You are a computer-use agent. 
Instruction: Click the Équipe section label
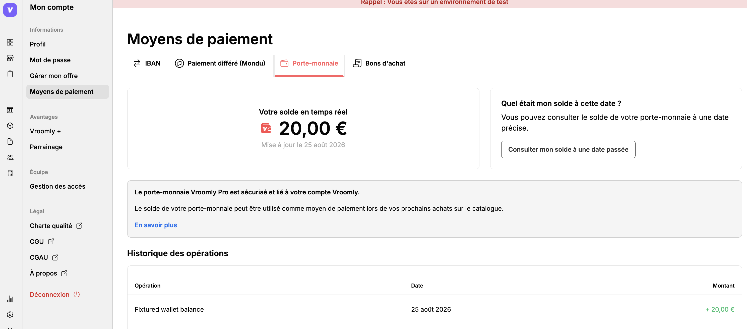click(x=39, y=172)
